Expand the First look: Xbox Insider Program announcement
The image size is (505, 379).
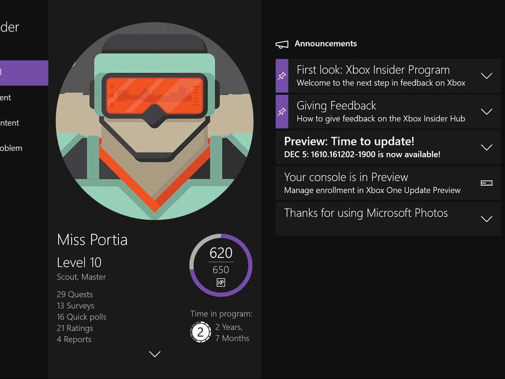click(486, 76)
